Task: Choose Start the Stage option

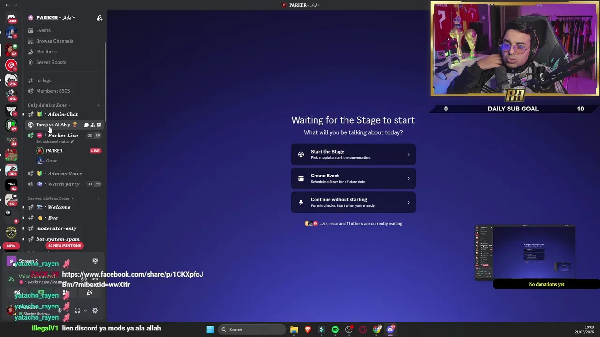Action: coord(353,154)
